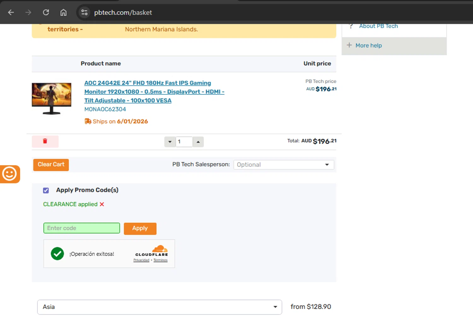Click the Unit price column header
Screen dimensions: 473x319
[317, 63]
